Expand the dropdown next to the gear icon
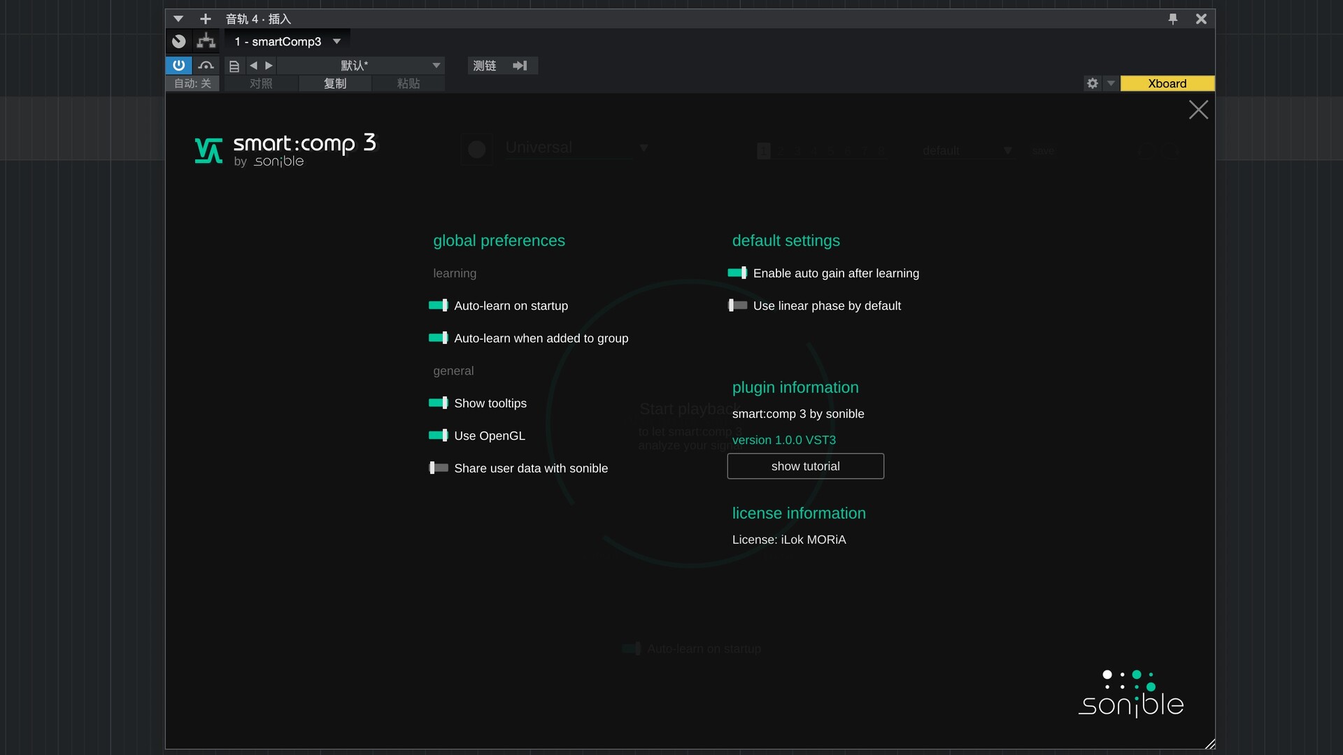Viewport: 1343px width, 755px height. tap(1111, 83)
